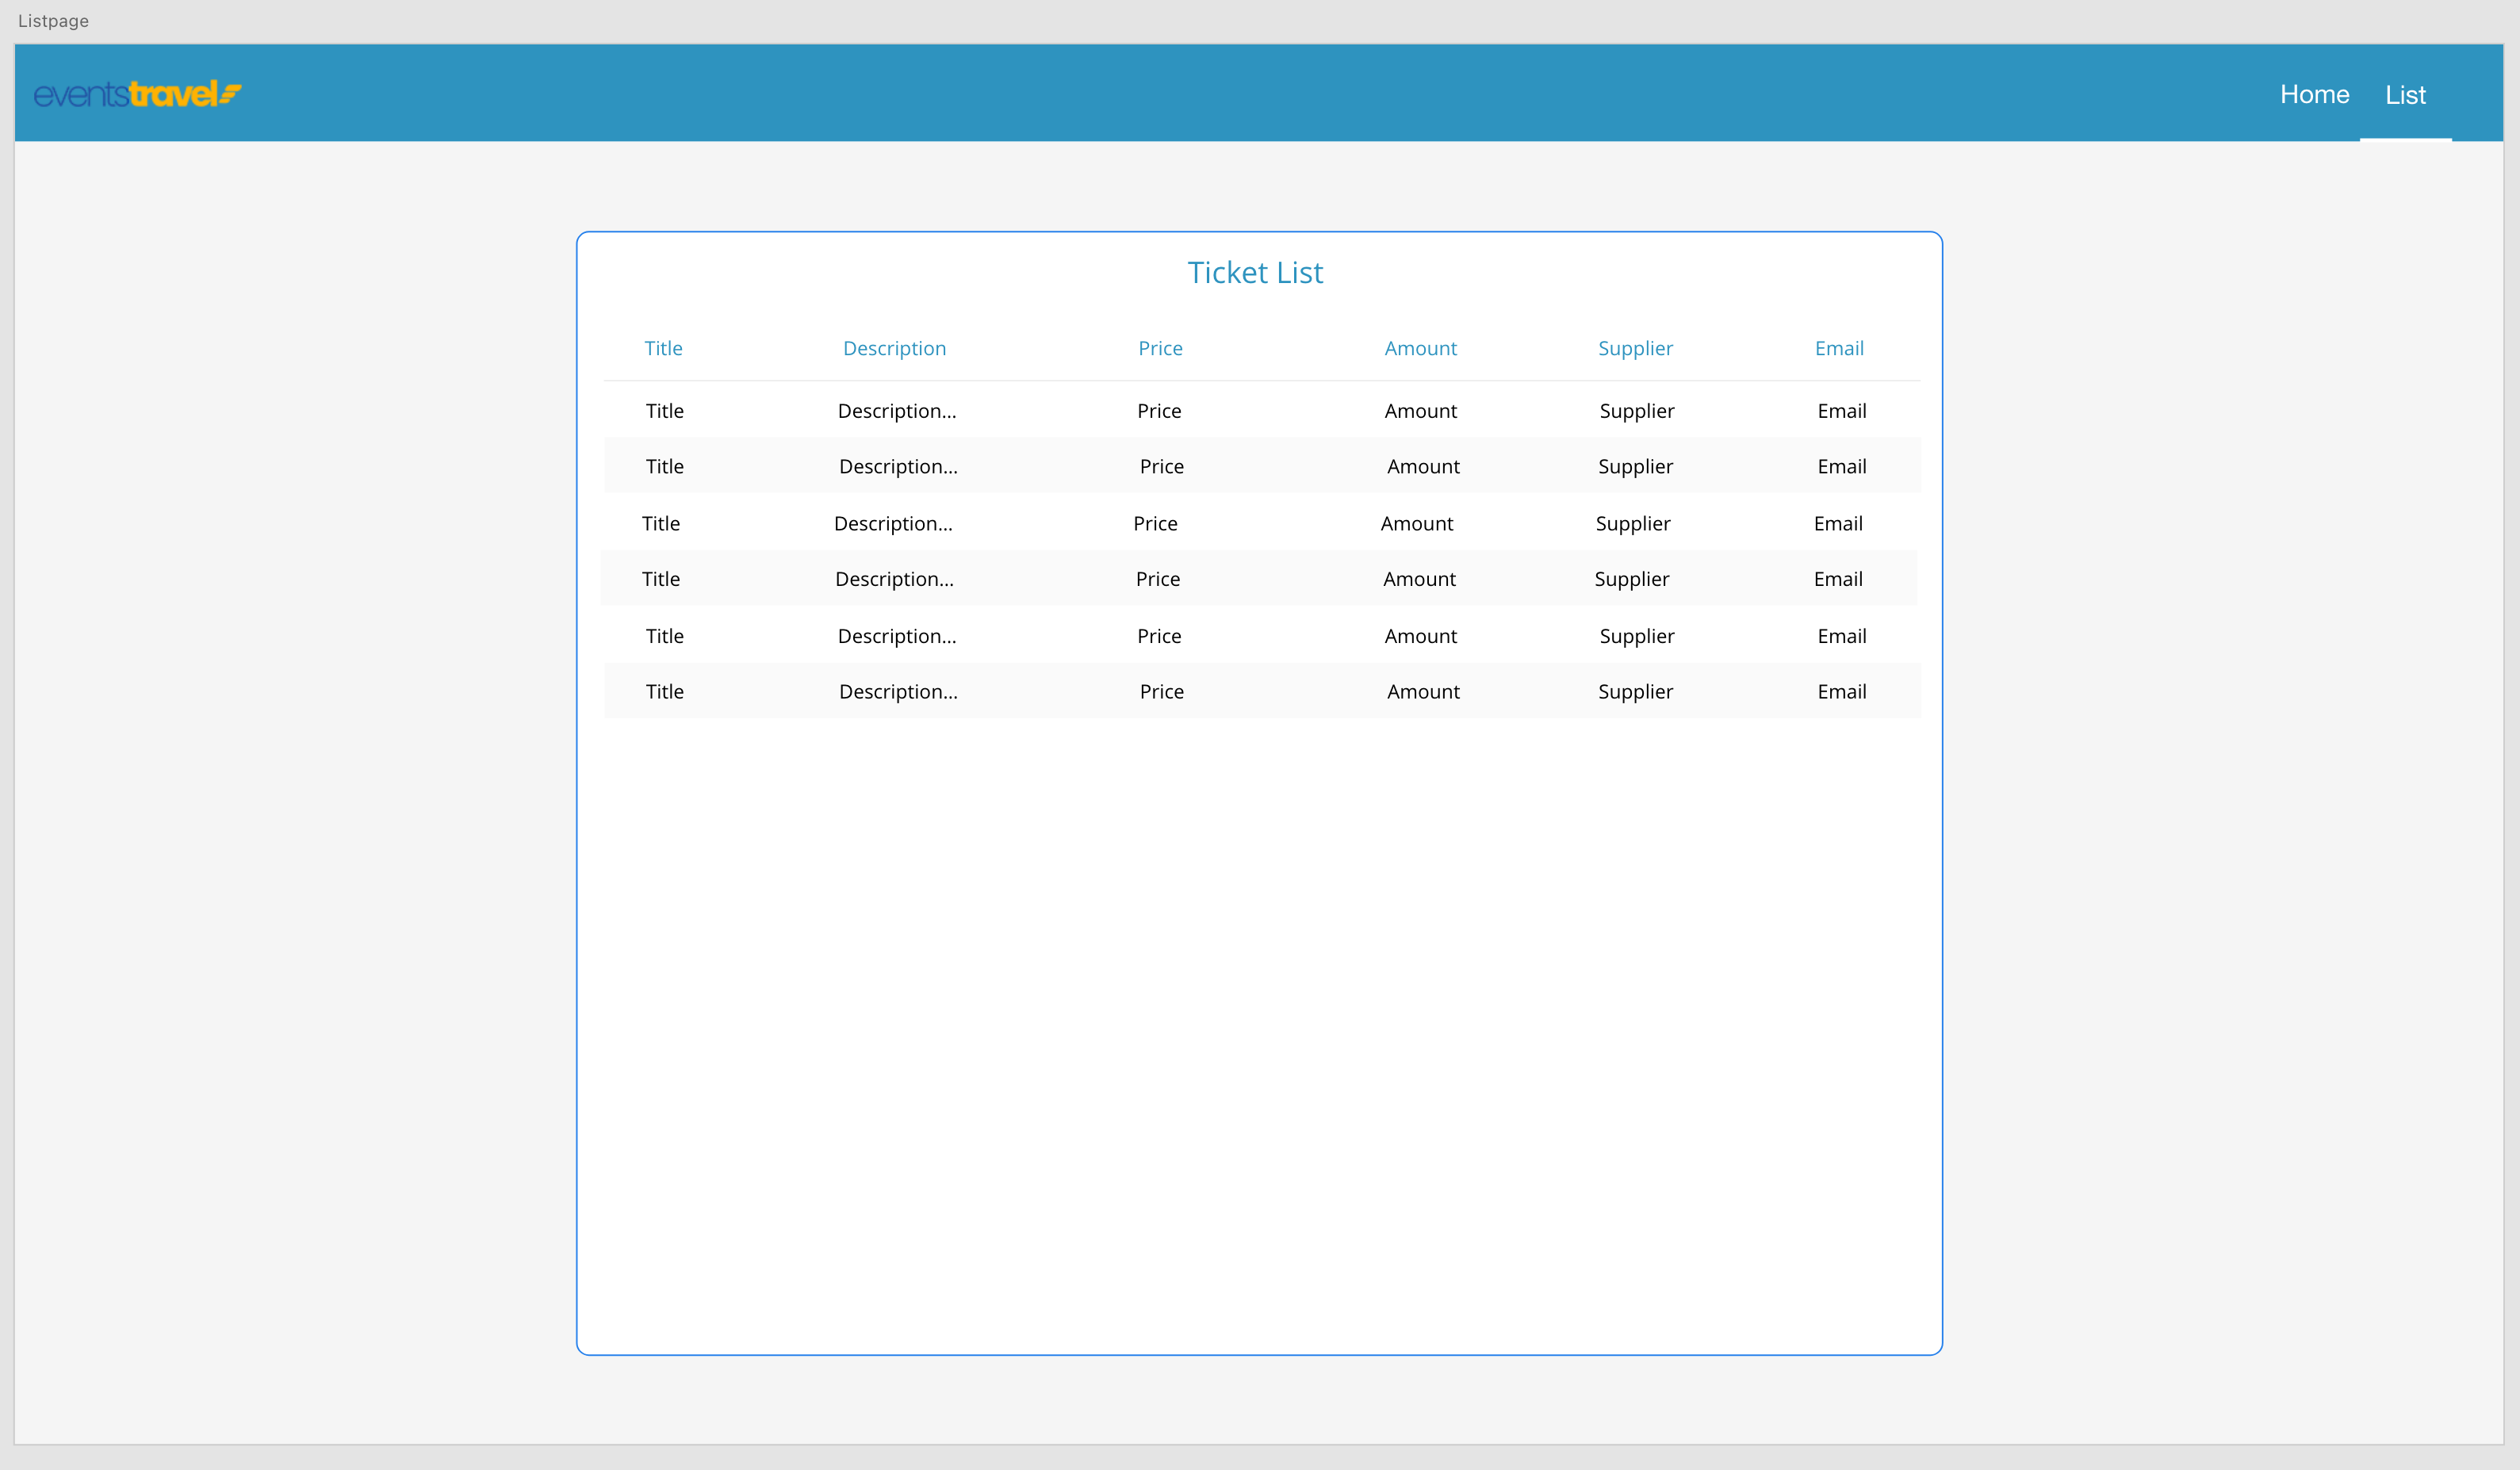Sort by the Price column header
2520x1470 pixels.
[1160, 348]
